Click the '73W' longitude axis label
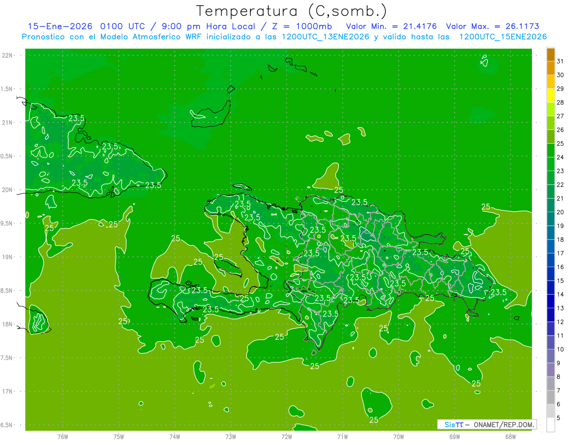573x443 pixels. point(231,437)
